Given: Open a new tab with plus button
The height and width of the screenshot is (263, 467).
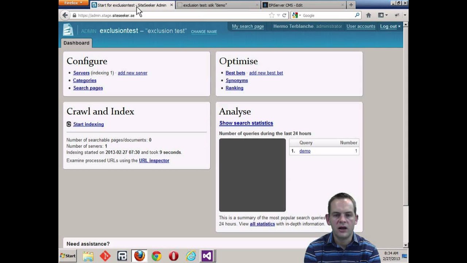Looking at the screenshot, I should (x=351, y=5).
